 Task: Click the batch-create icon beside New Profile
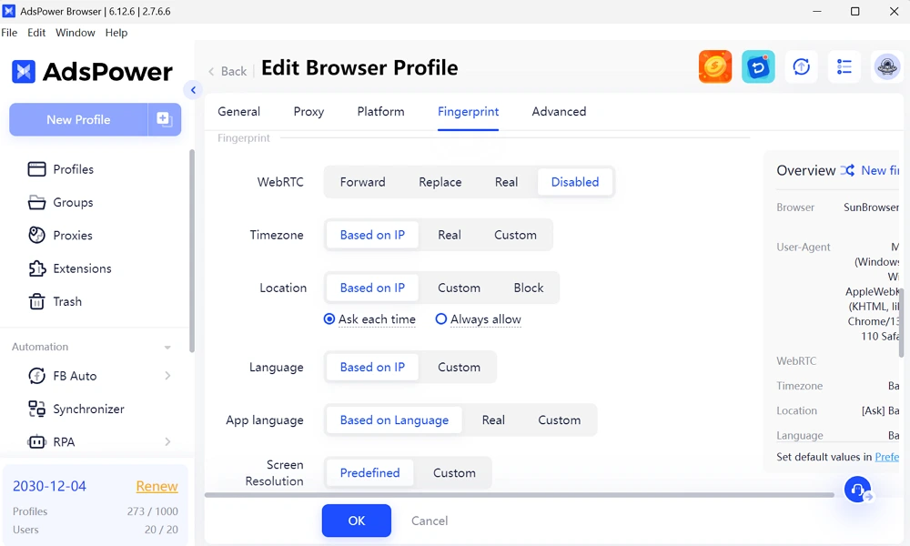tap(164, 119)
